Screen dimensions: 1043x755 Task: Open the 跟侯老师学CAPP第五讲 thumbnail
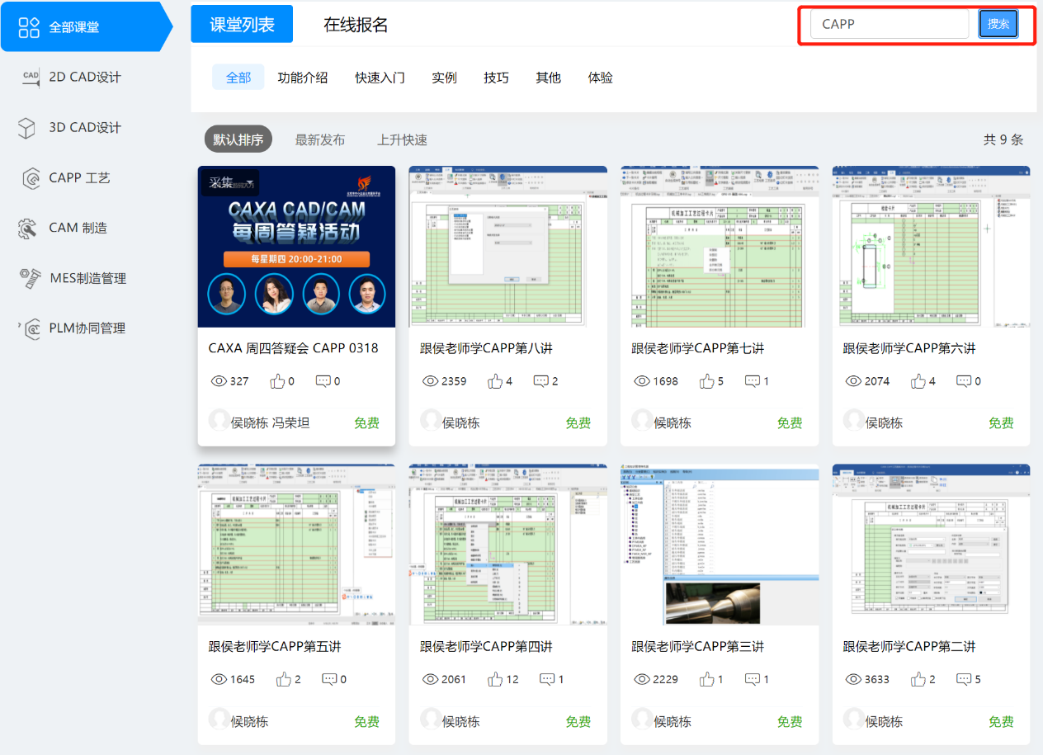tap(296, 545)
